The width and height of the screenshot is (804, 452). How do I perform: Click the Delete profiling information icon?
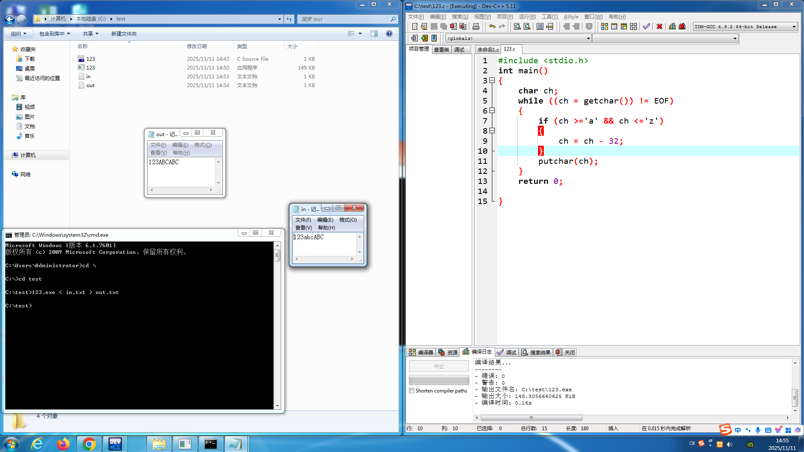tap(682, 26)
